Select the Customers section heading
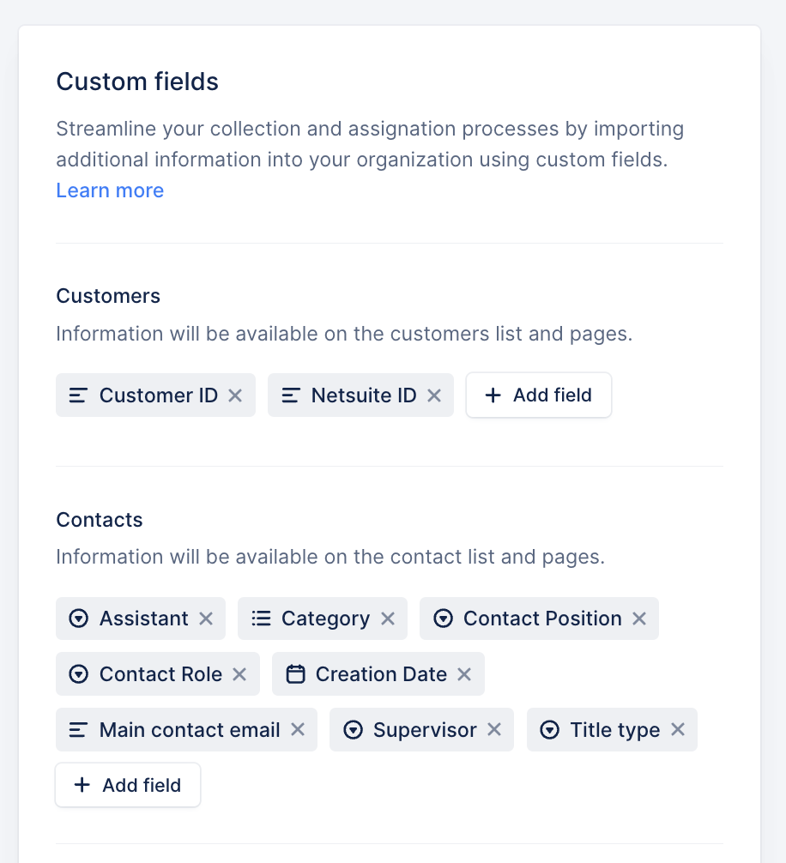This screenshot has height=863, width=786. point(107,295)
